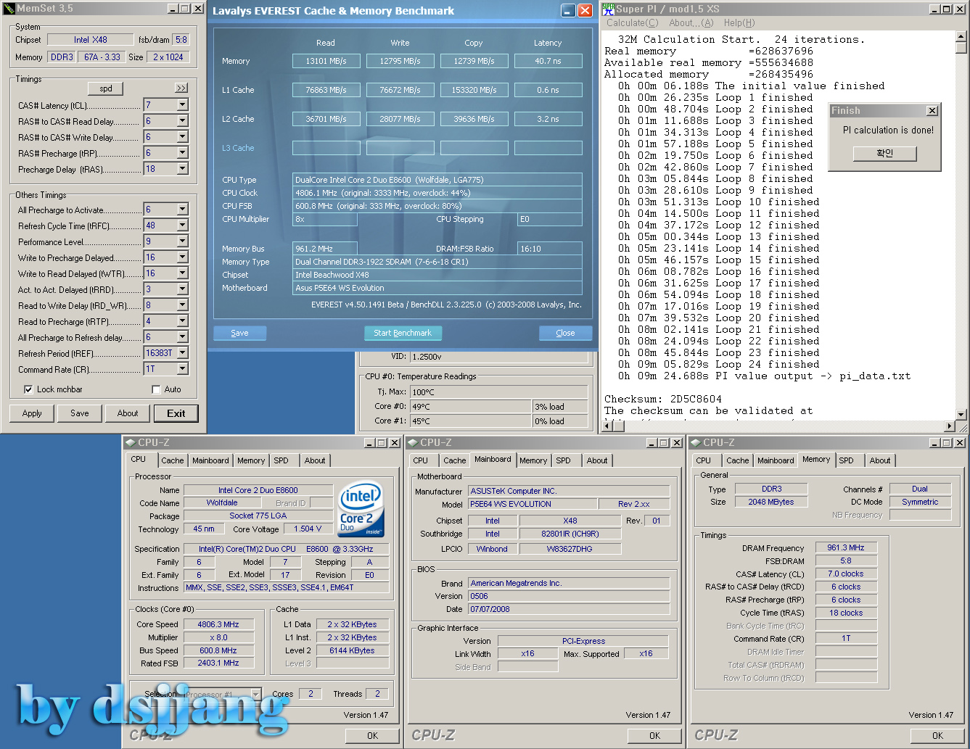
Task: Click the Channels # Dual value
Action: (920, 489)
